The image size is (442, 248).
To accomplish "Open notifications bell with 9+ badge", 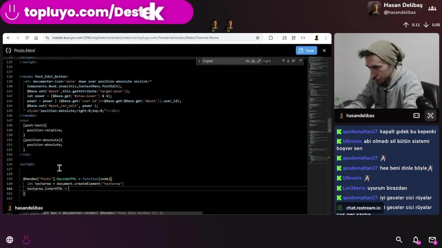I will pyautogui.click(x=416, y=240).
